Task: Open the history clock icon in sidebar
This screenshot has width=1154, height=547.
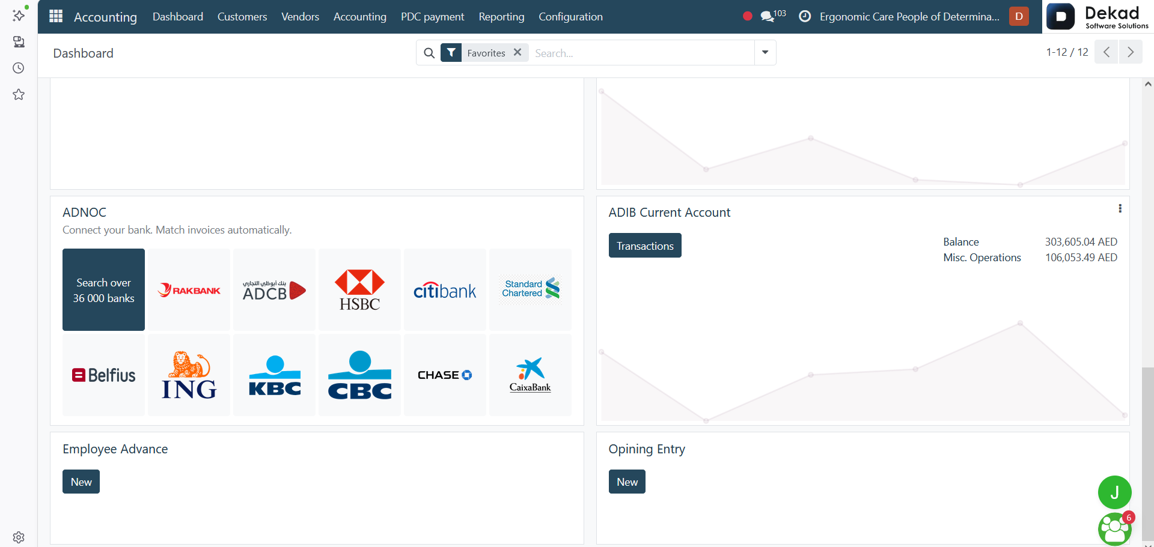Action: 19,68
